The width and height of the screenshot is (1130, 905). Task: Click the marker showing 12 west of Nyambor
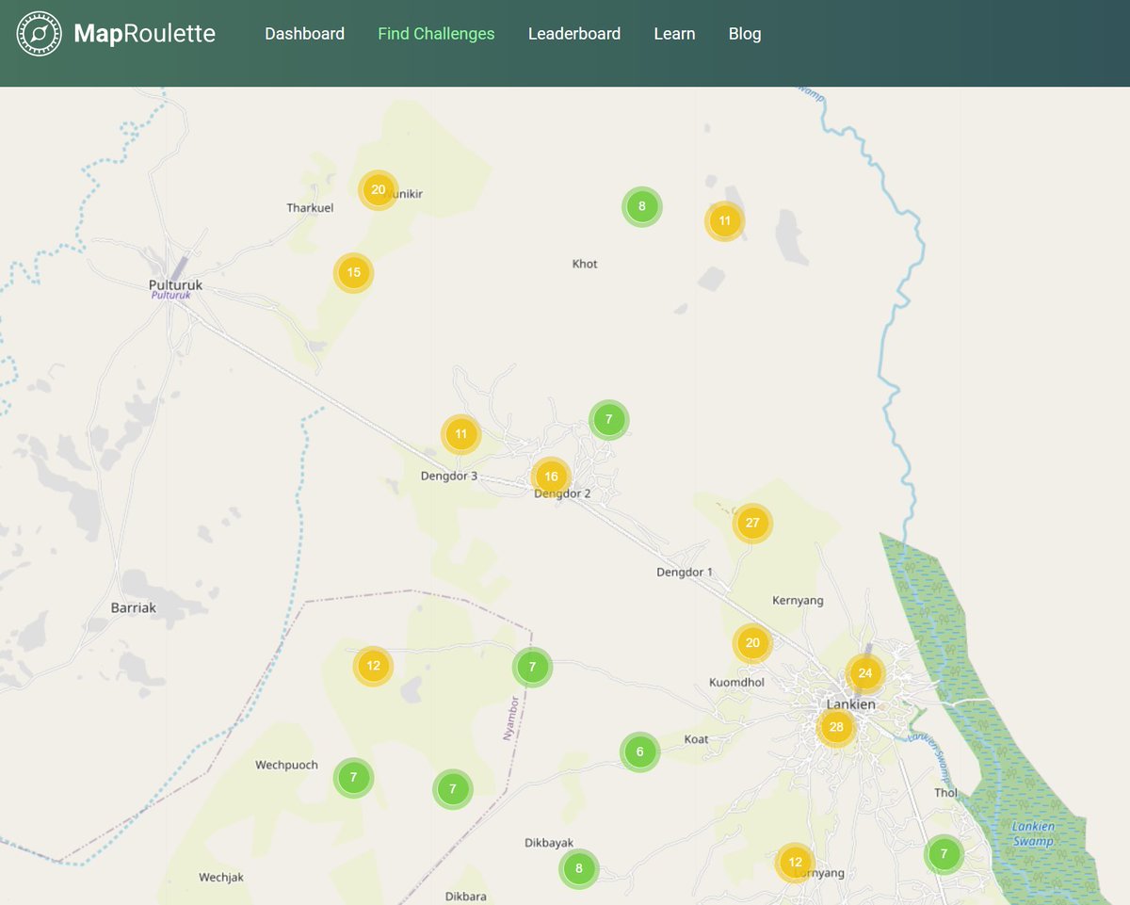click(373, 665)
